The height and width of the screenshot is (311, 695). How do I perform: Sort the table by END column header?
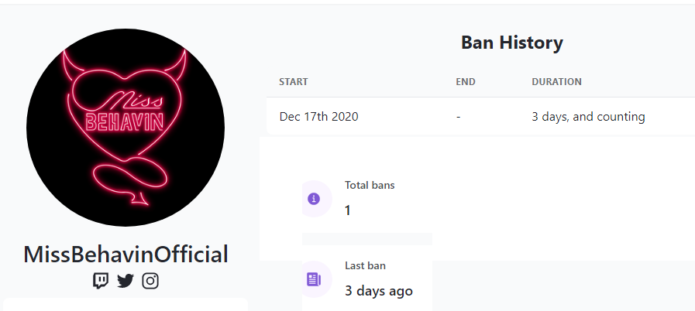pyautogui.click(x=466, y=82)
